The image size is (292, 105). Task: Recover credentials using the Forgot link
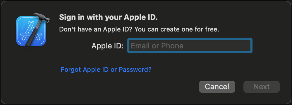pos(106,70)
